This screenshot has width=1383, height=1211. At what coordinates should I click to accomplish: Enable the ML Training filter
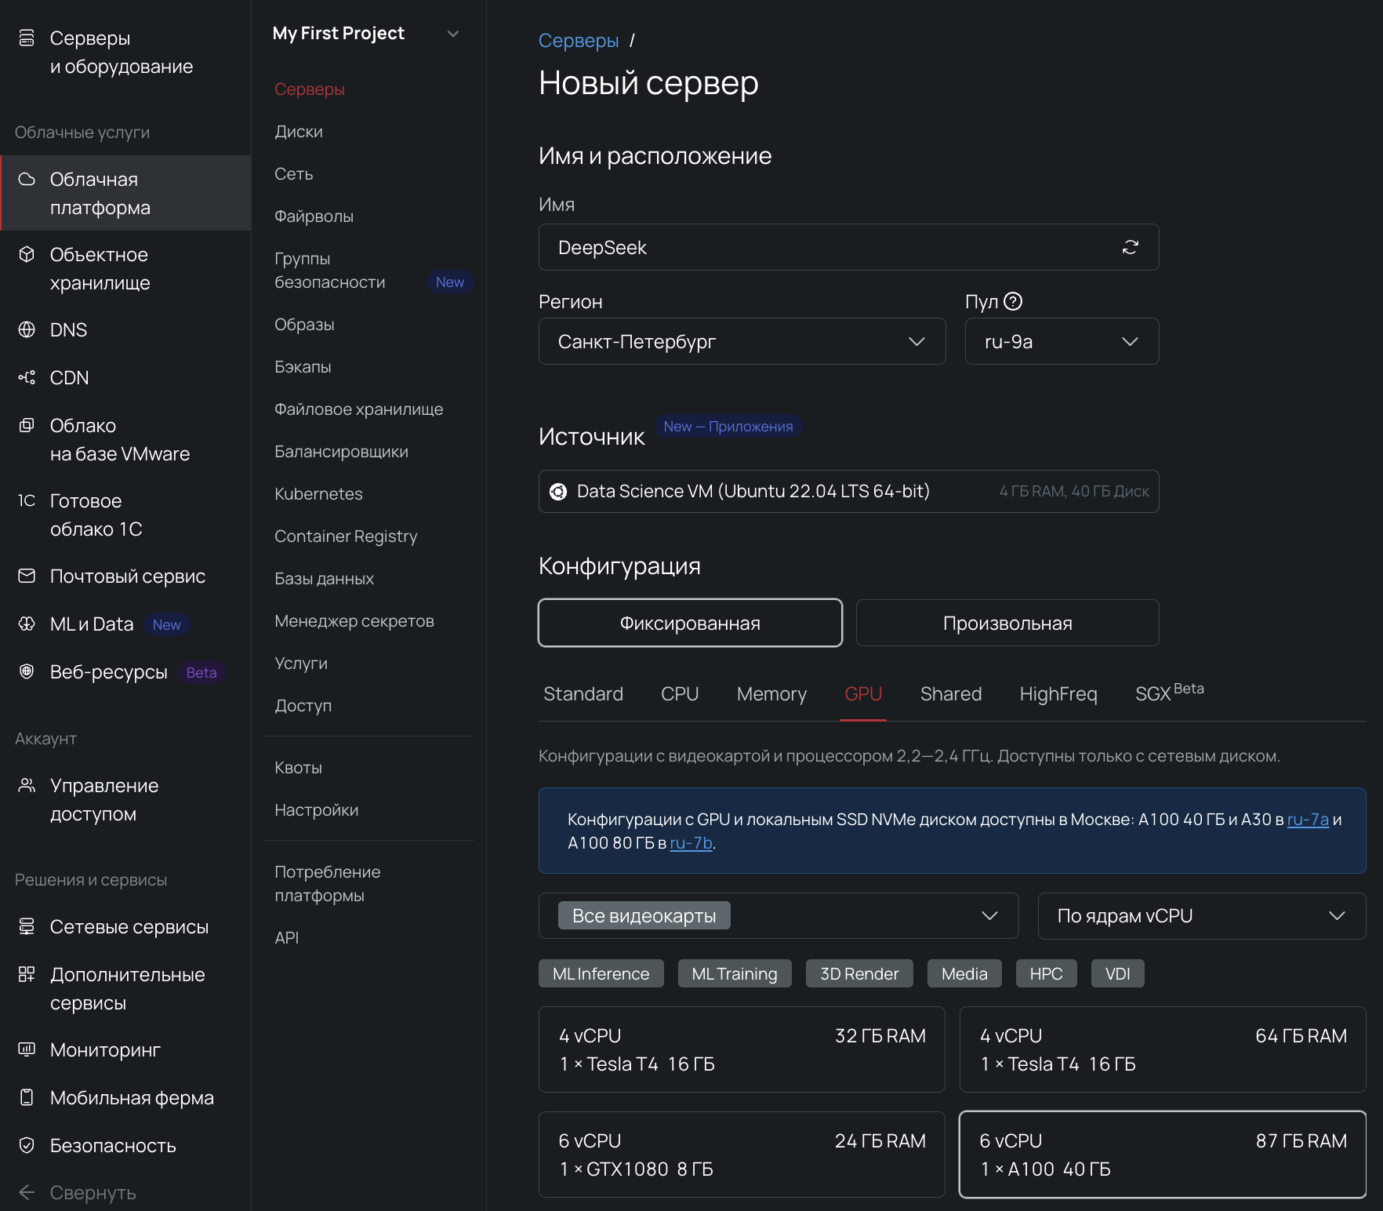(735, 973)
